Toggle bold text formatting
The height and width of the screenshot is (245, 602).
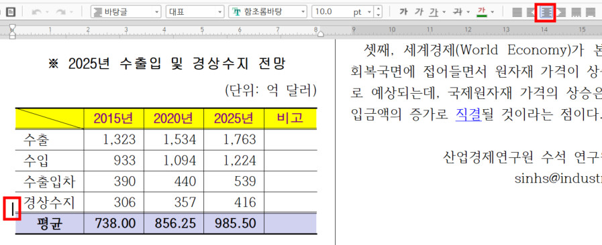pyautogui.click(x=403, y=12)
